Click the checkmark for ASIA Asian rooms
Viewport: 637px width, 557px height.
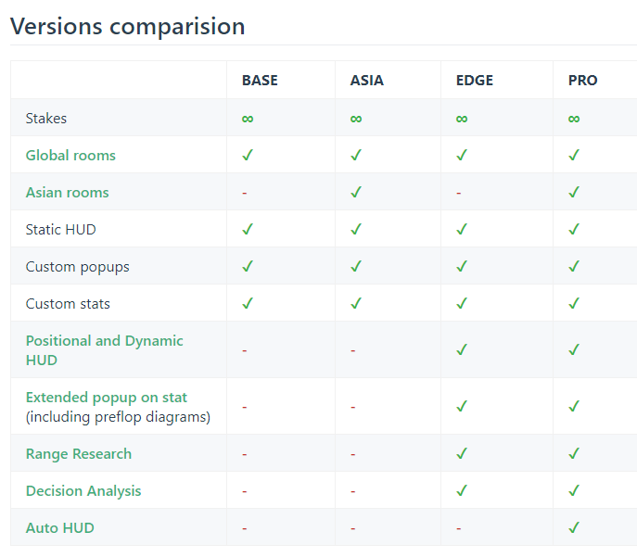(356, 193)
